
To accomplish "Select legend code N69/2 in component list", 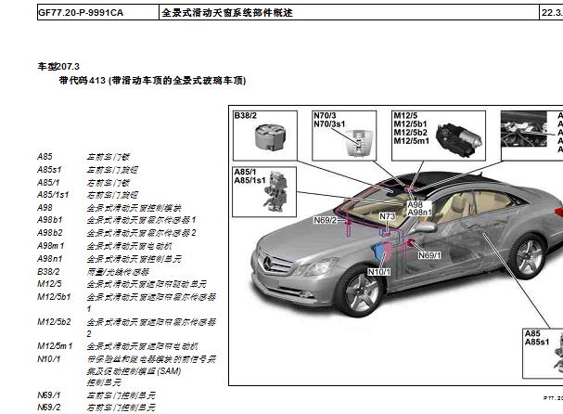I will [49, 408].
